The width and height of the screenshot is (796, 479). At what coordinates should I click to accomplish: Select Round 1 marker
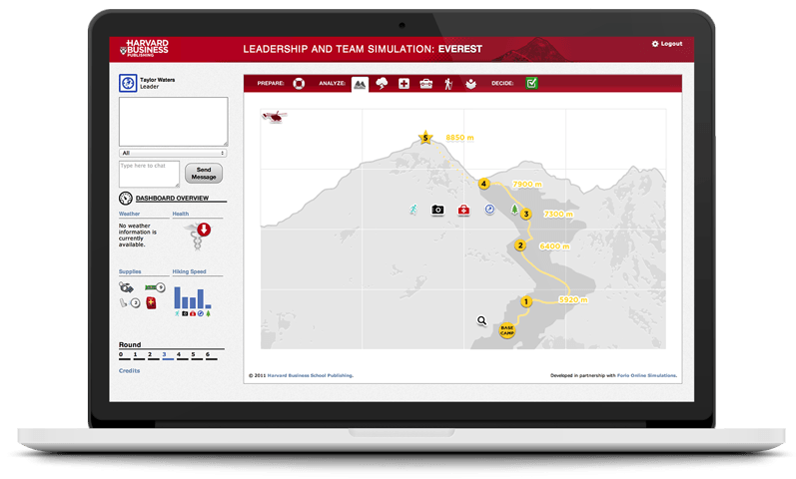pos(138,355)
